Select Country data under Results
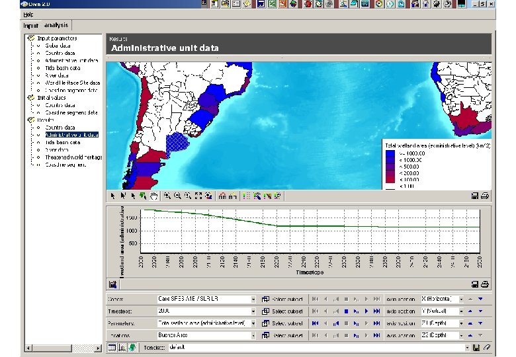 click(60, 128)
